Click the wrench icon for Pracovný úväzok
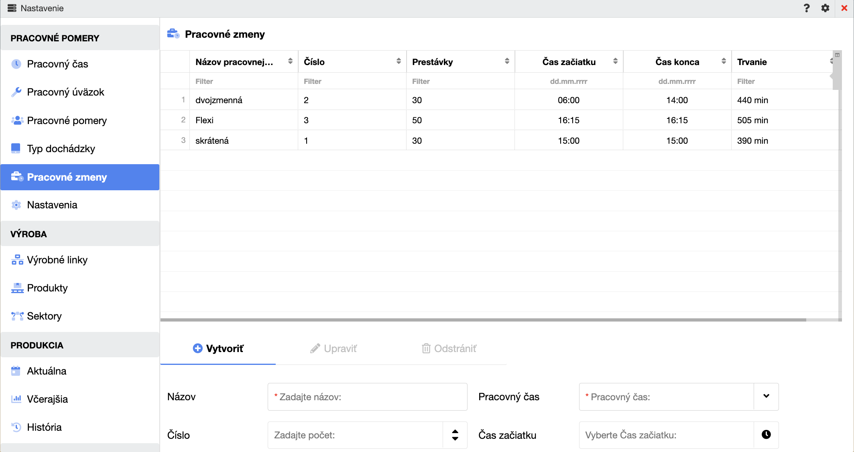This screenshot has width=854, height=452. pyautogui.click(x=16, y=92)
